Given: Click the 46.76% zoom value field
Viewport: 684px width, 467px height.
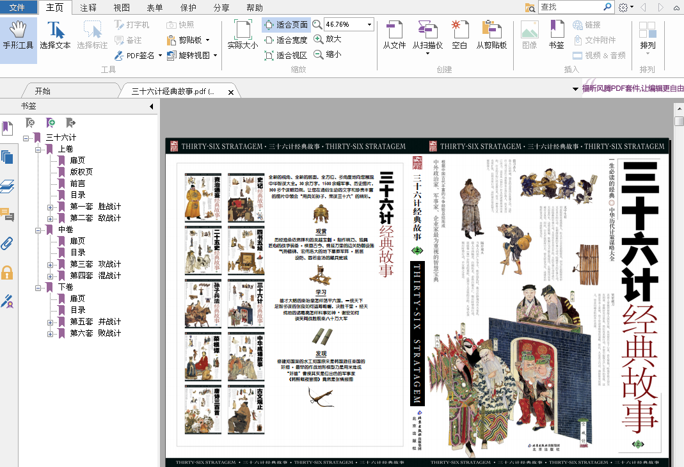Looking at the screenshot, I should [345, 24].
